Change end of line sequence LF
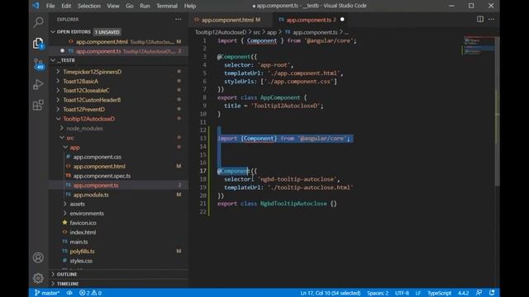The width and height of the screenshot is (529, 297). coord(418,293)
